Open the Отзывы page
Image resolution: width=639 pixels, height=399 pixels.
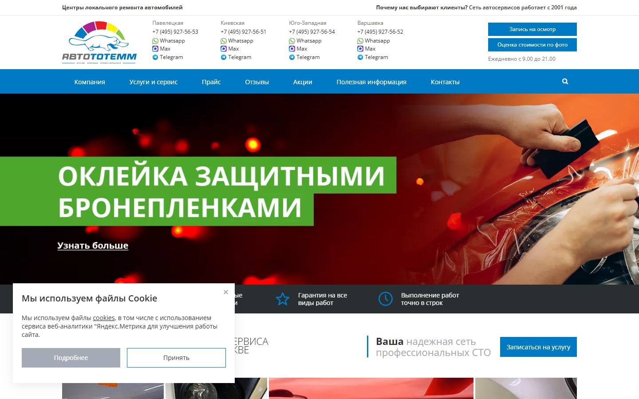[x=257, y=82]
